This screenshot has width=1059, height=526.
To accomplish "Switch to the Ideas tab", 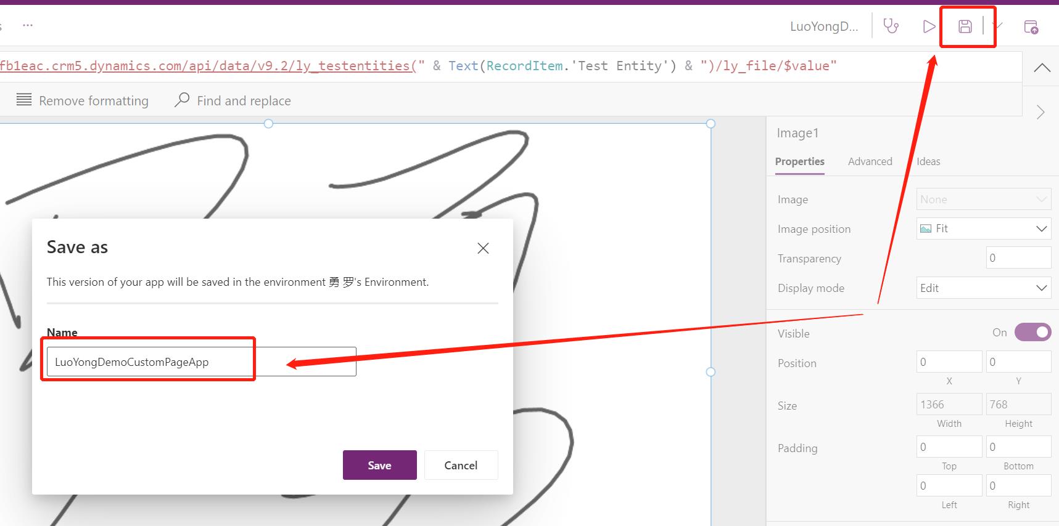I will (x=928, y=161).
